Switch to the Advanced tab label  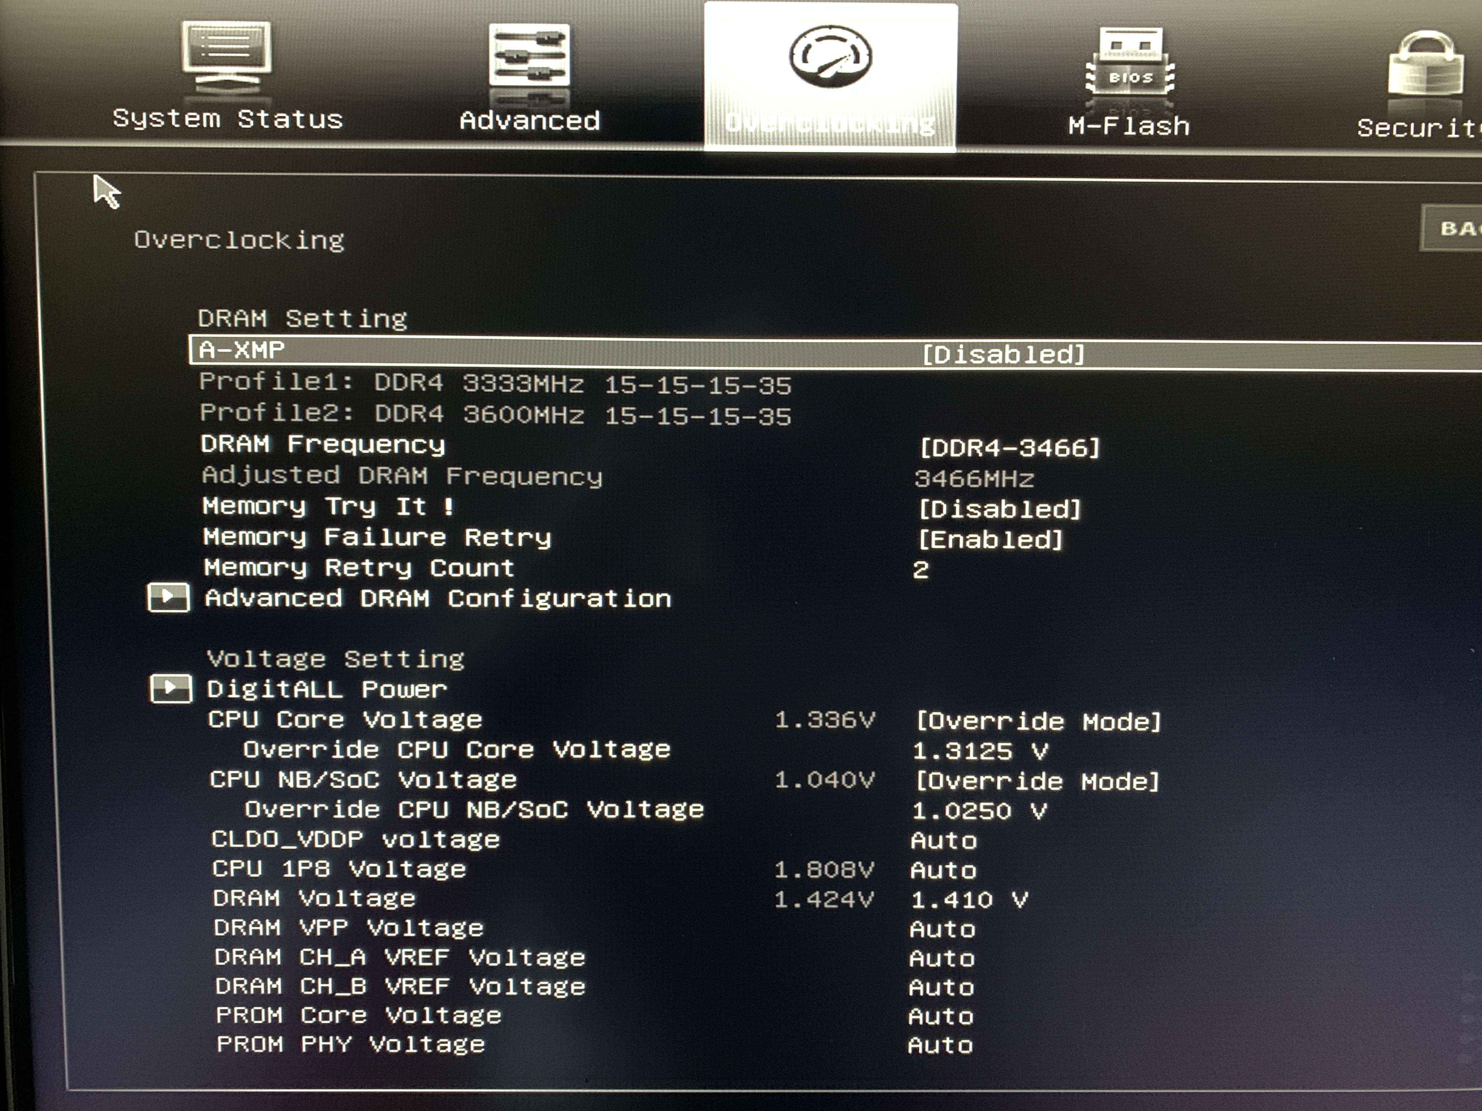[529, 121]
